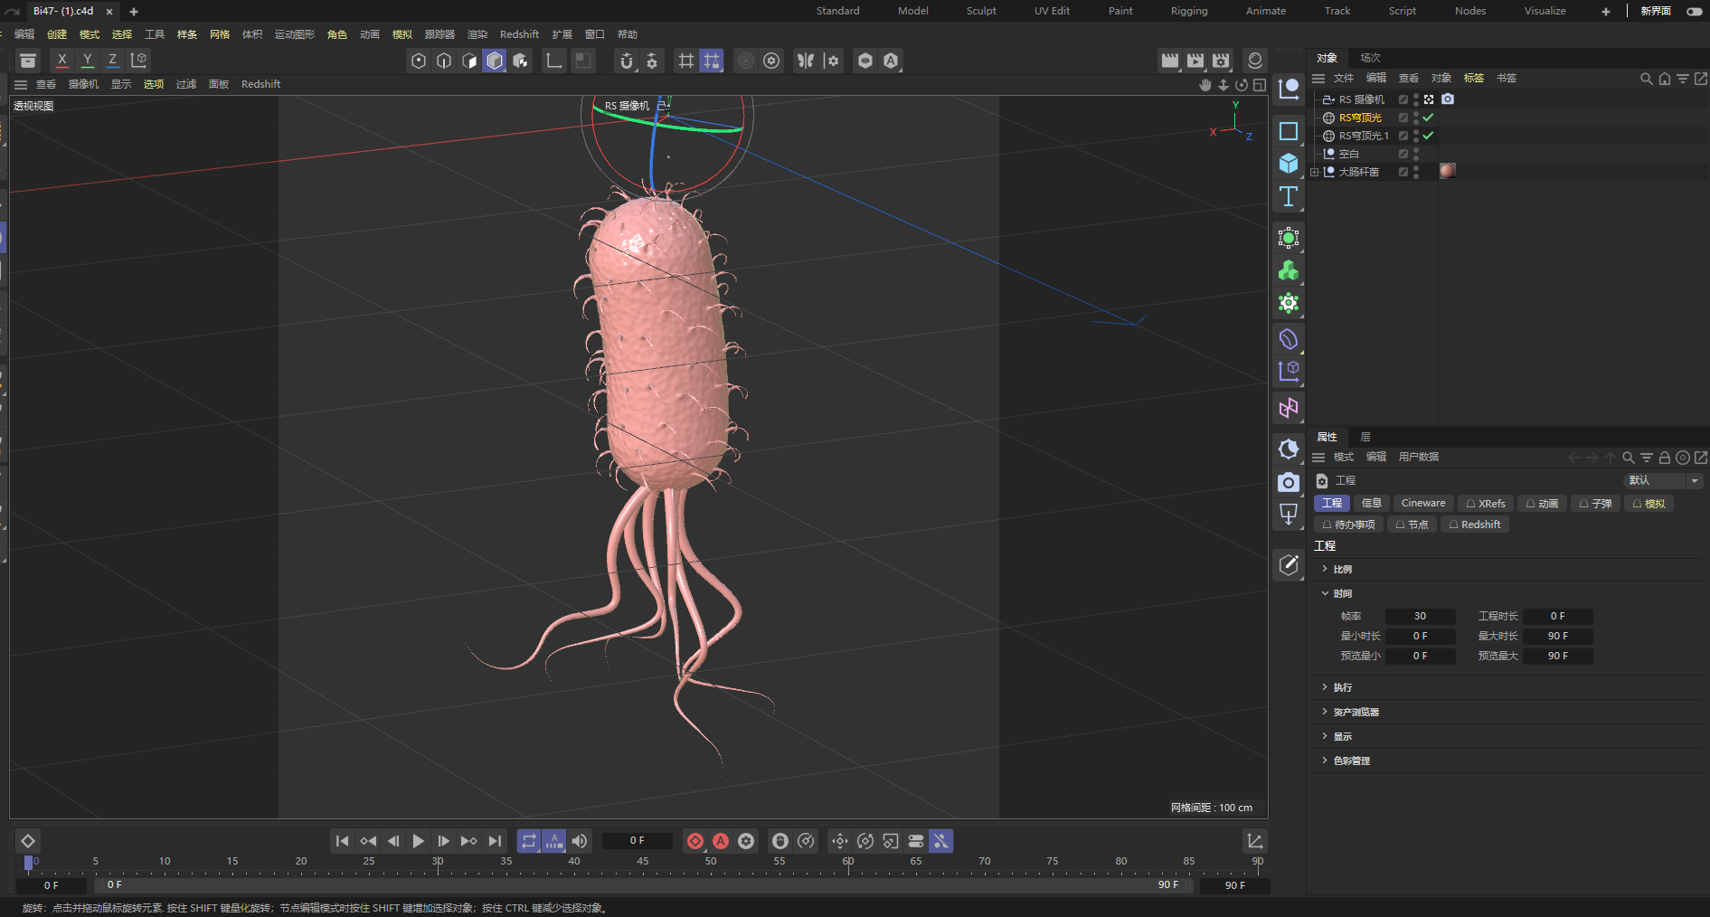Select the Polygons mode icon
Screen dimensions: 1710x917
pos(468,61)
